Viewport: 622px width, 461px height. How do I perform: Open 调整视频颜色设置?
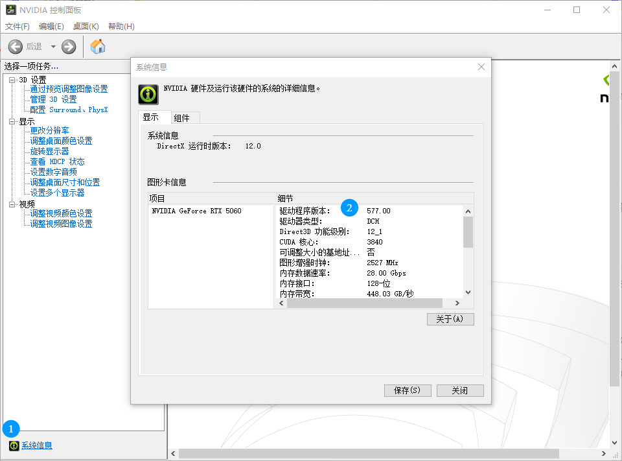[x=61, y=213]
